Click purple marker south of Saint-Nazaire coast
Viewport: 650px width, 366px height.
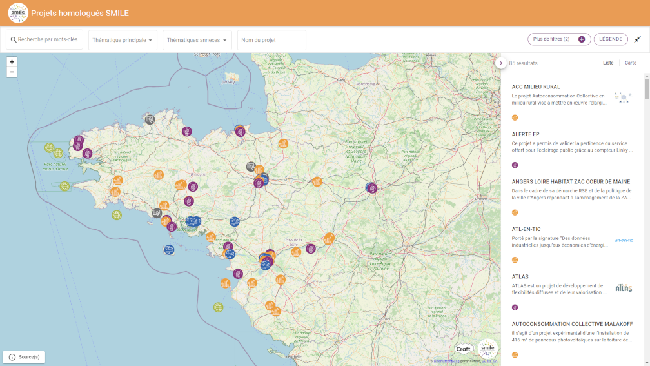[x=237, y=274]
